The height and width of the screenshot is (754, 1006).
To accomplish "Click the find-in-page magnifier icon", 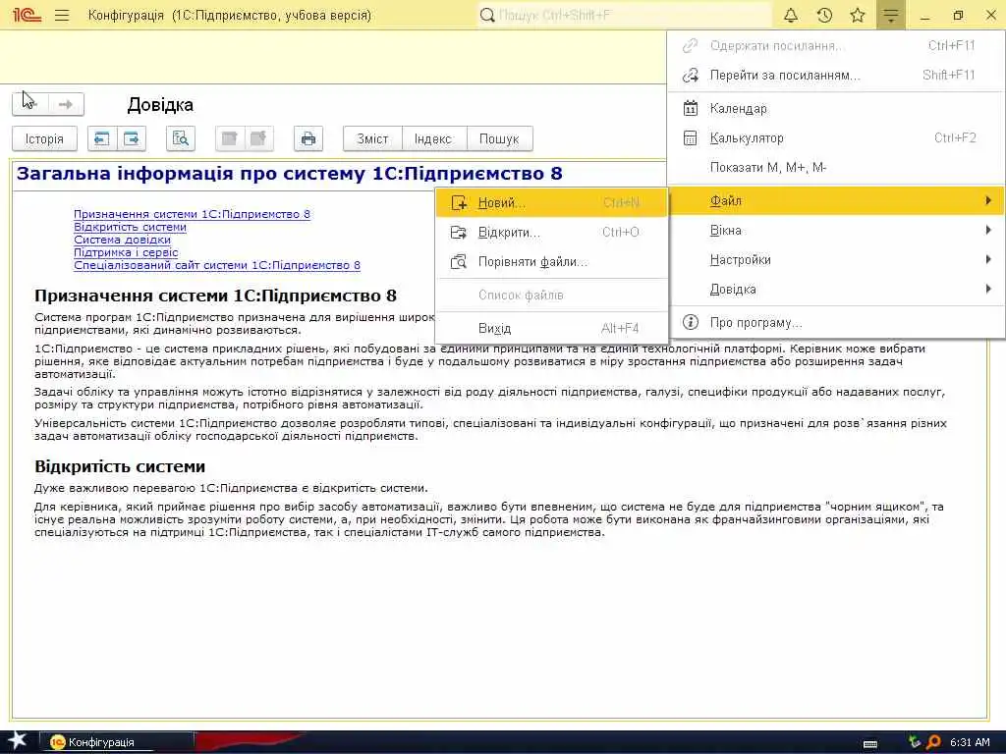I will click(181, 138).
